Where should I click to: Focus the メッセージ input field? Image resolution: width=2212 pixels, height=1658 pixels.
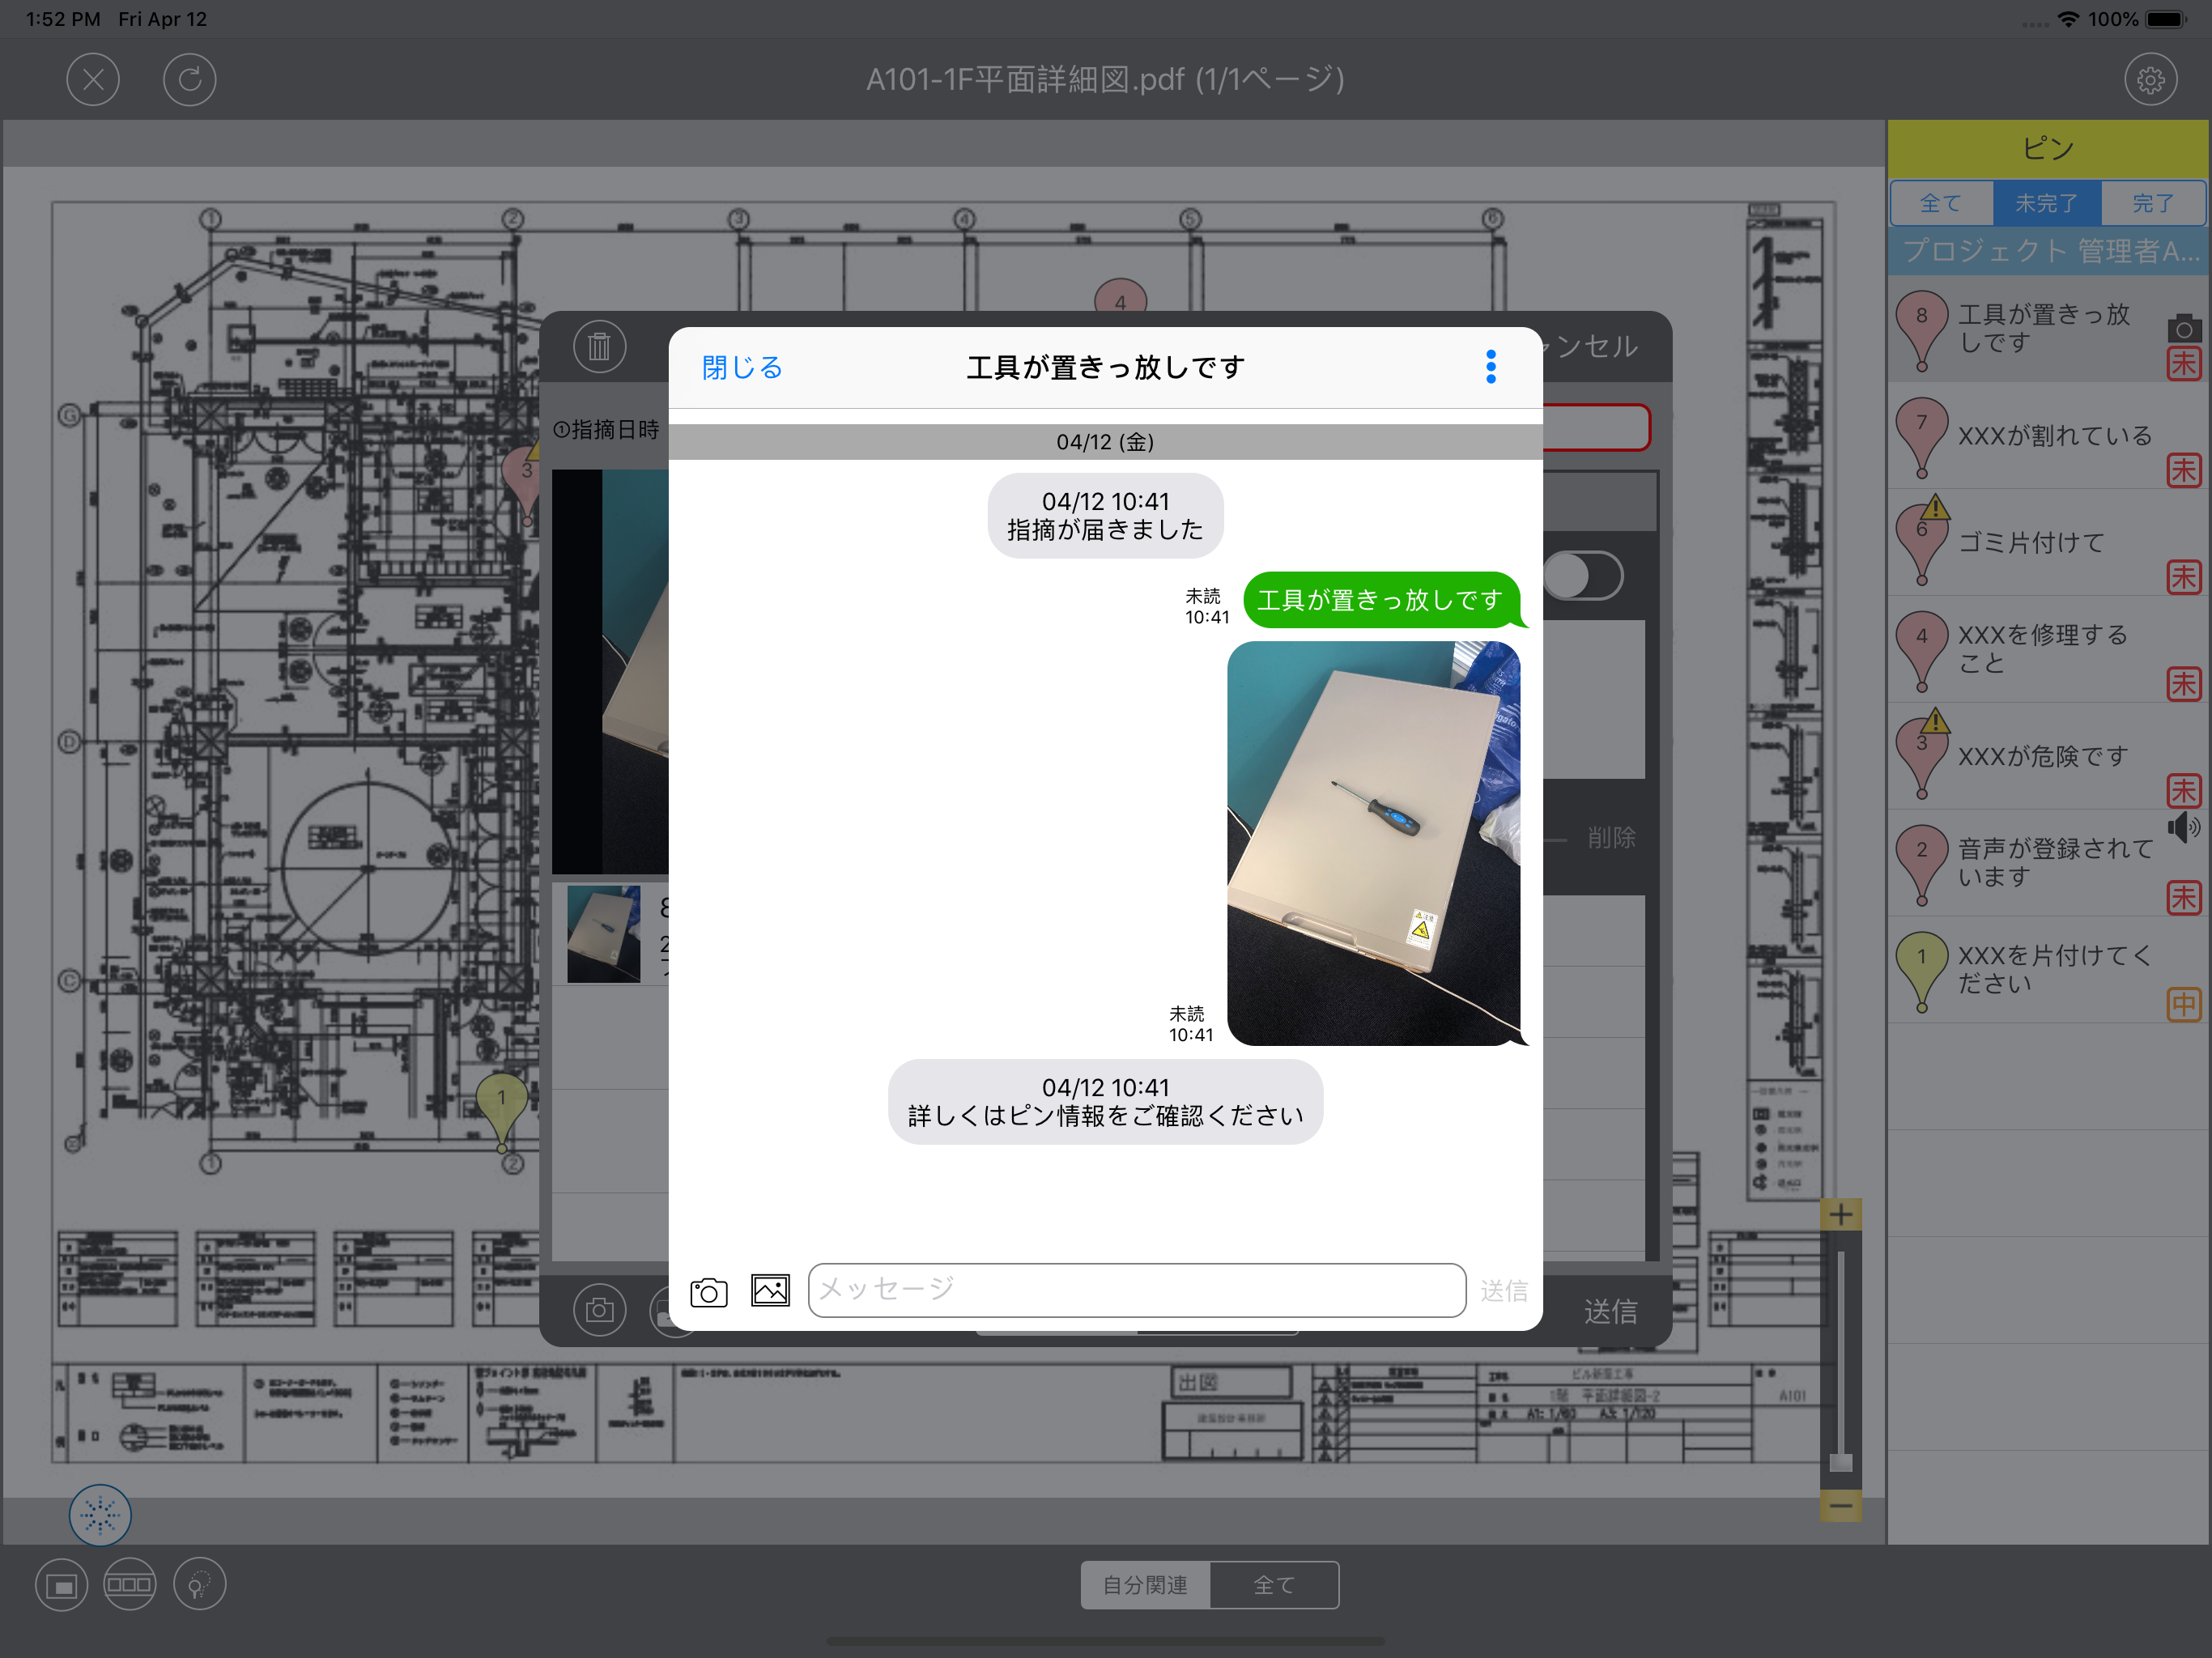coord(1137,1290)
